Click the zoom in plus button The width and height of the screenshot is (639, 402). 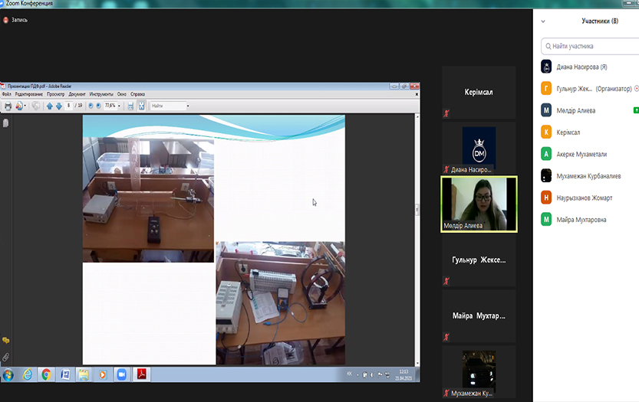coord(99,106)
